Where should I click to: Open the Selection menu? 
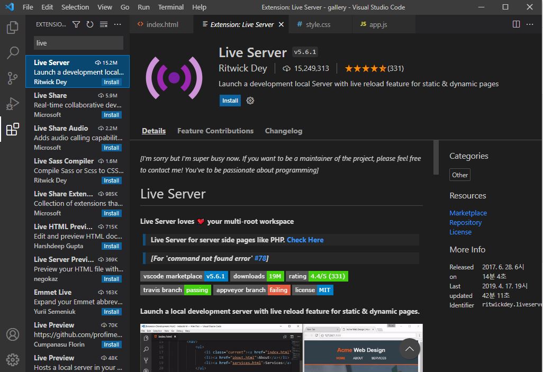pos(75,7)
